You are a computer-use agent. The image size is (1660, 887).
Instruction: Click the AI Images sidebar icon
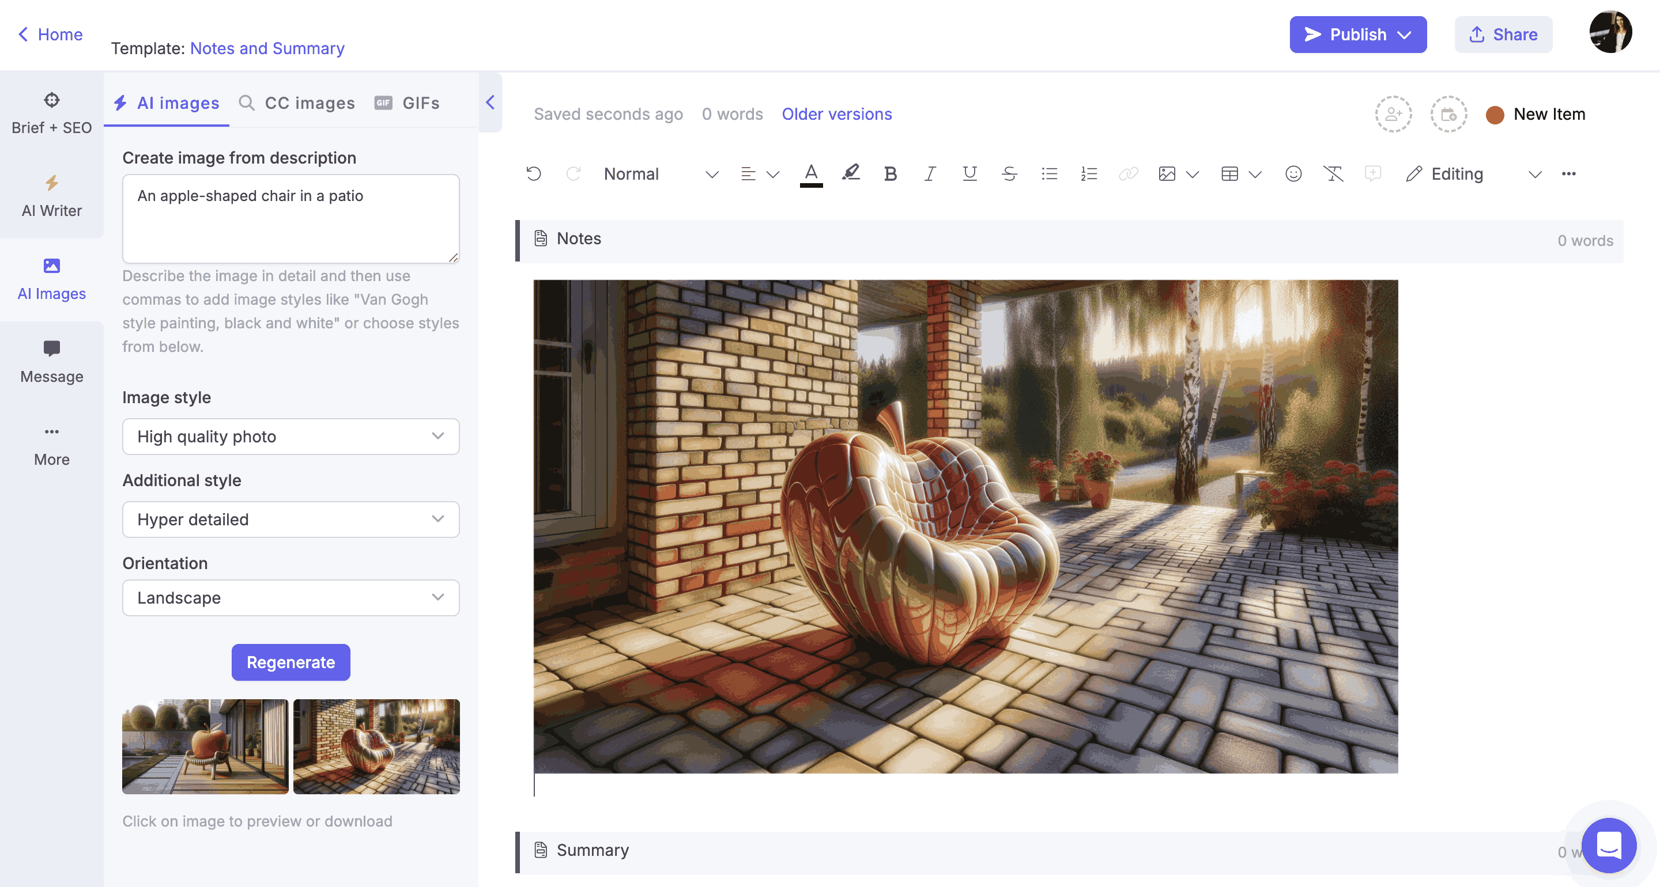pos(52,279)
